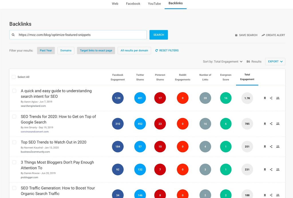Tick checkbox for search intent SEO article

pyautogui.click(x=14, y=91)
